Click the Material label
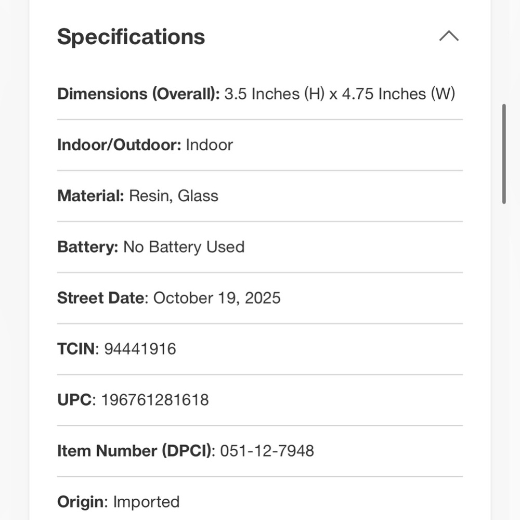This screenshot has width=520, height=520. [90, 196]
